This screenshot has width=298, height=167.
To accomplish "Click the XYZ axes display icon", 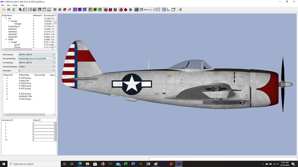I will point(169,10).
